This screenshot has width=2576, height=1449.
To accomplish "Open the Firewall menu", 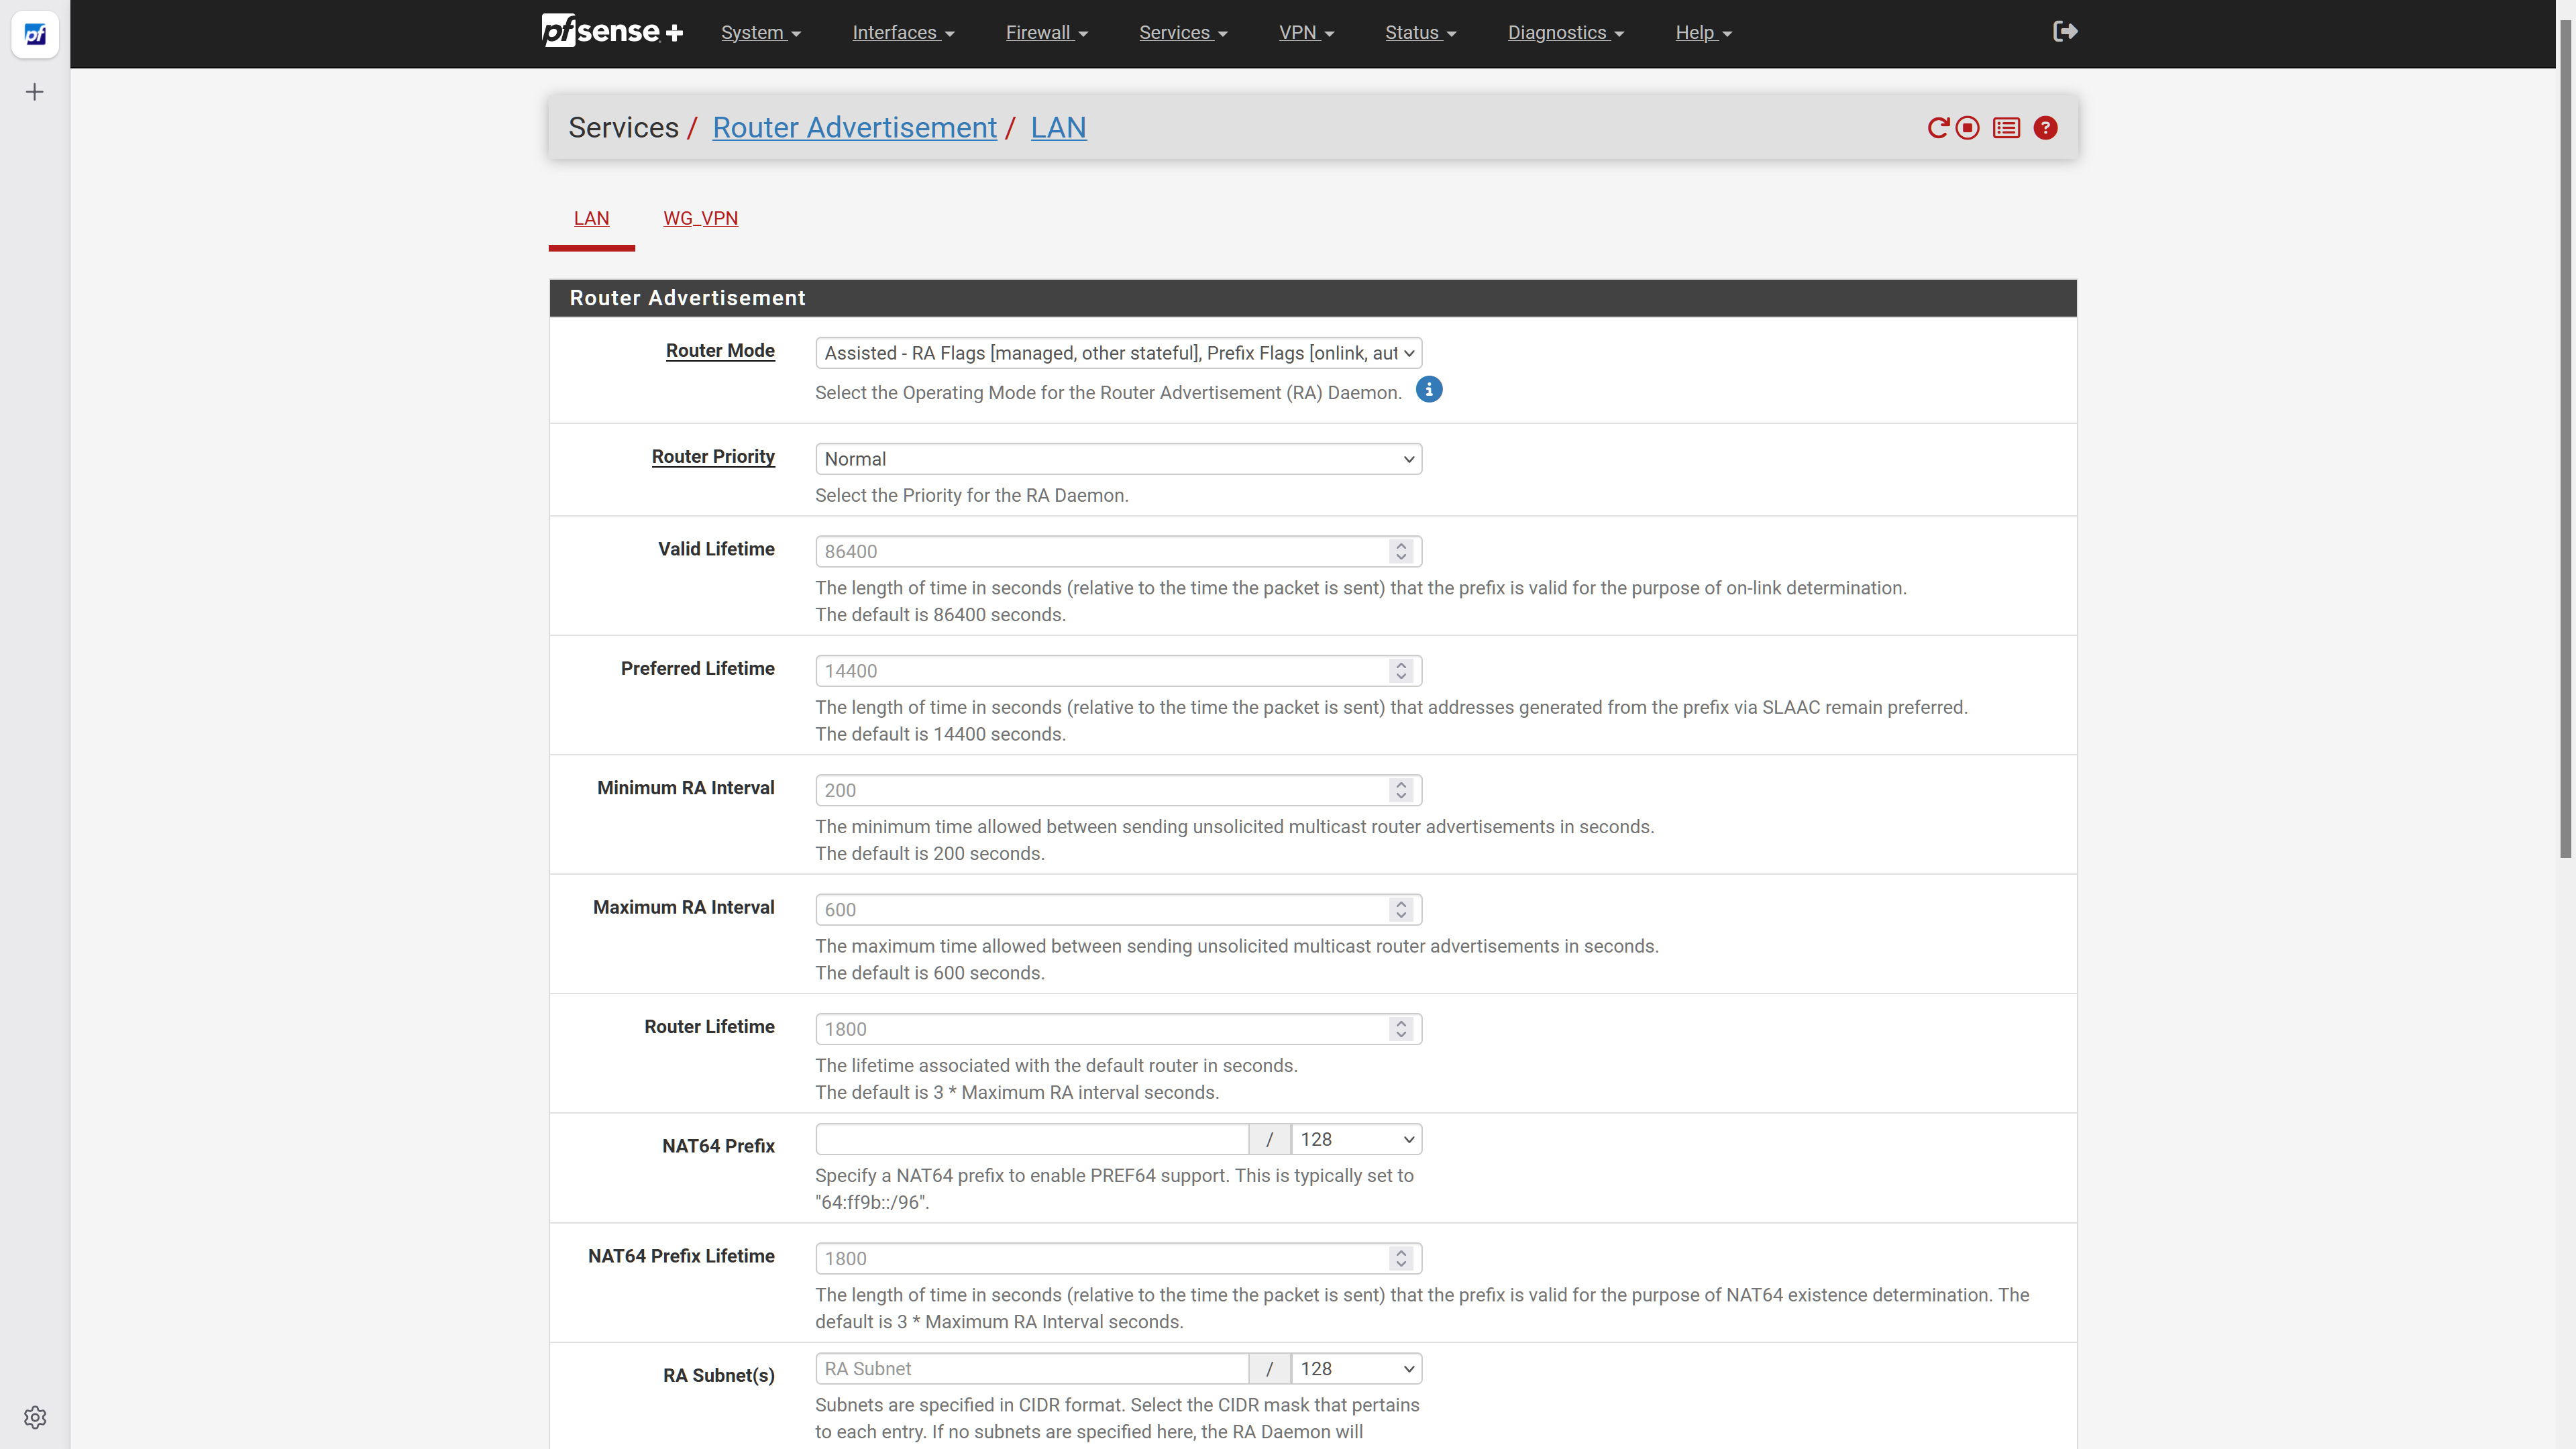I will point(1046,33).
